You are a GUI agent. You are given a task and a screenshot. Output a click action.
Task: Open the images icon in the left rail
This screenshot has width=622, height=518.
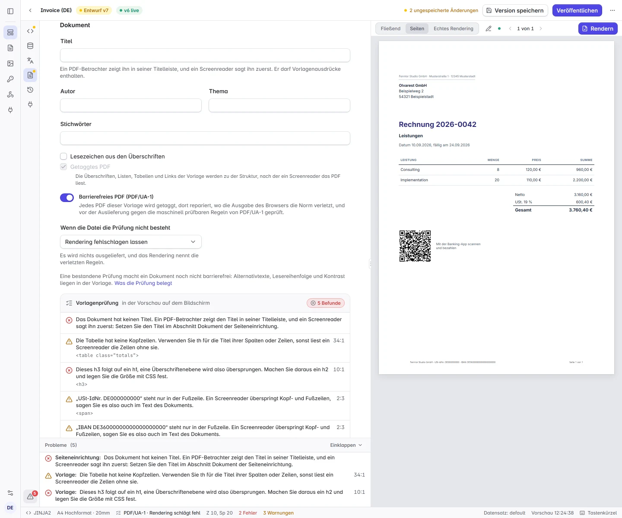(10, 63)
